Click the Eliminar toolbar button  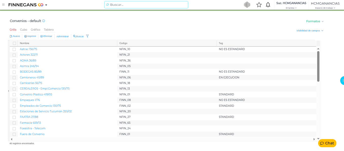46,36
